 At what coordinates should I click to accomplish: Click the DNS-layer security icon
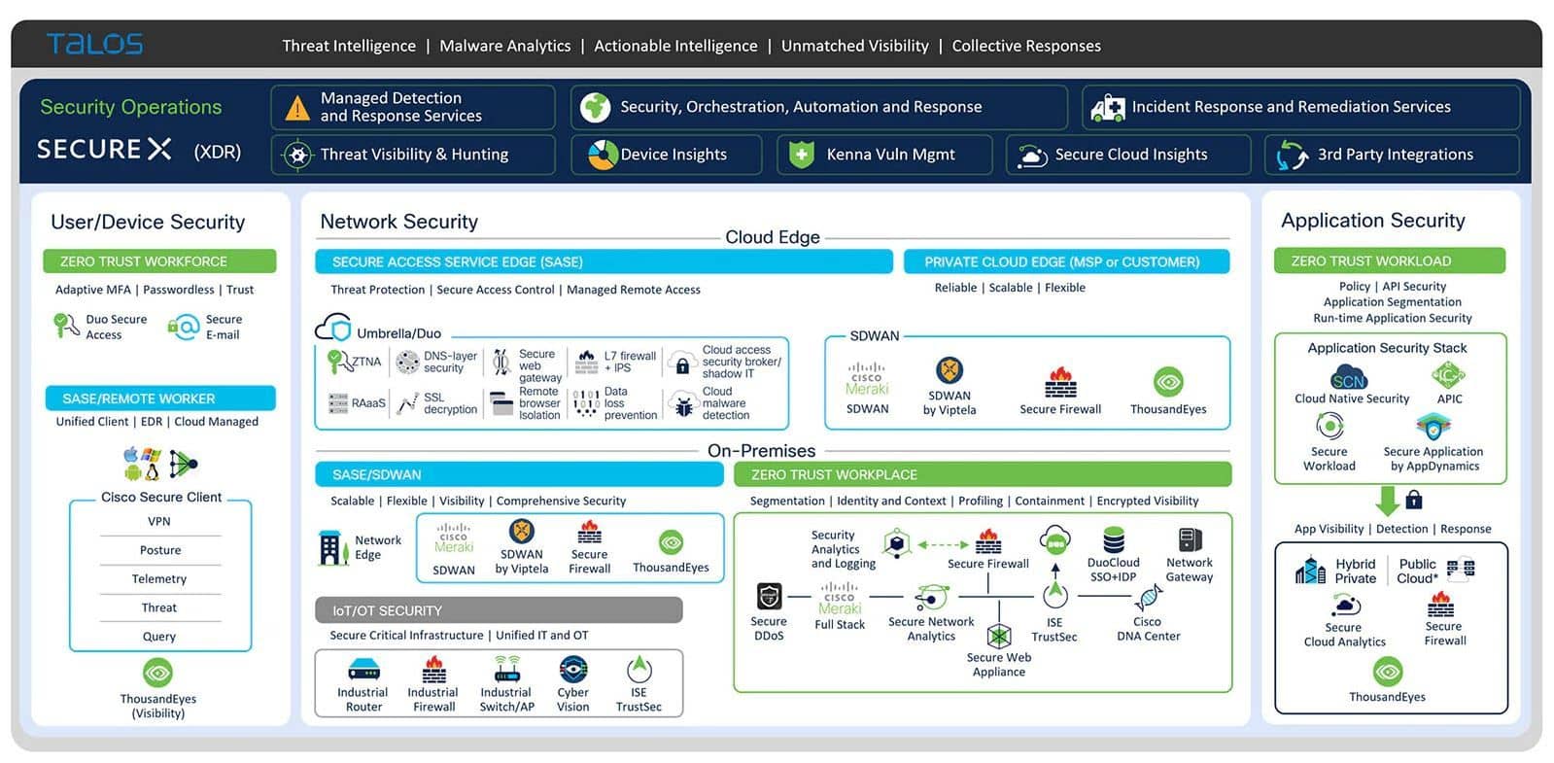(x=408, y=363)
